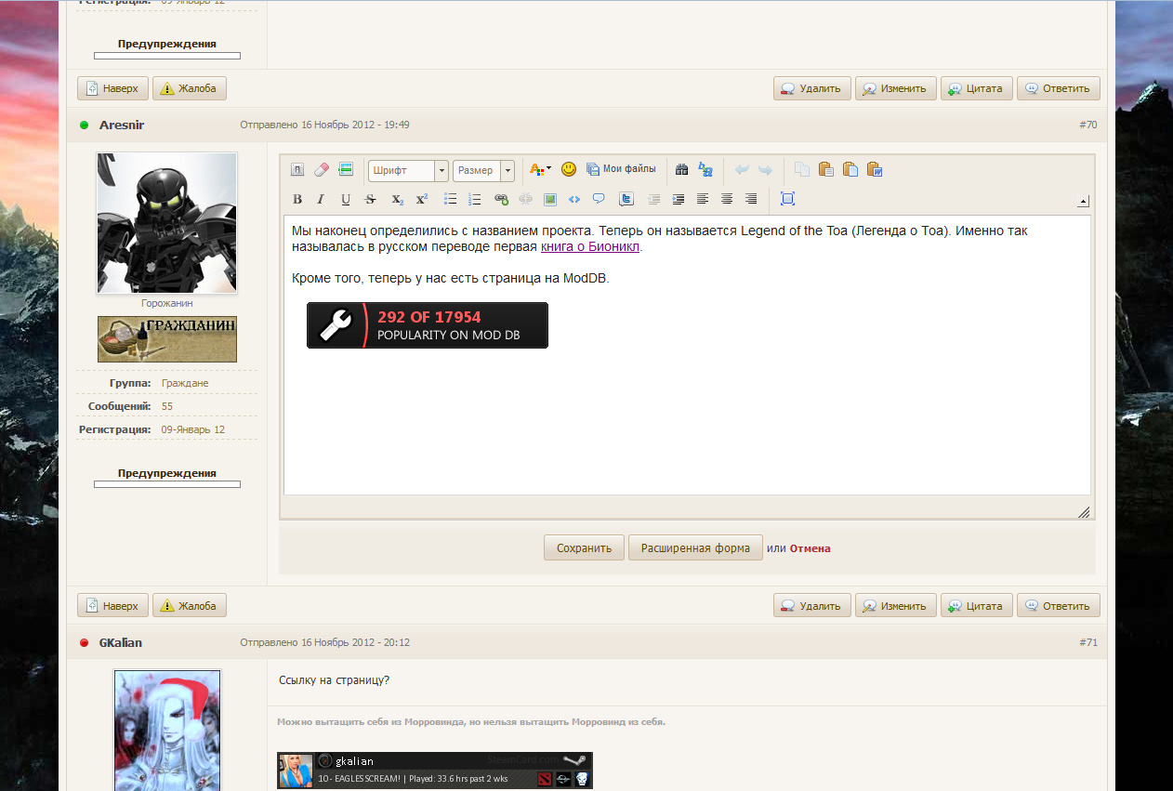Open the GKalian username profile
Image resolution: width=1173 pixels, height=791 pixels.
121,642
